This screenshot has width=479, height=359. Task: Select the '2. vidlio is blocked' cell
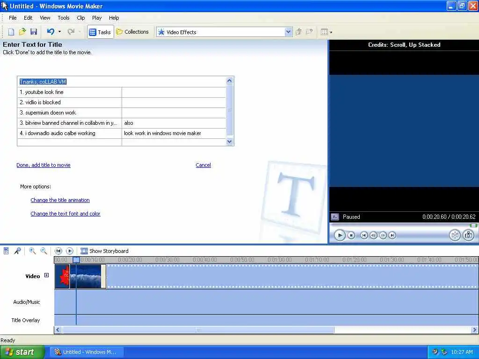tap(70, 102)
